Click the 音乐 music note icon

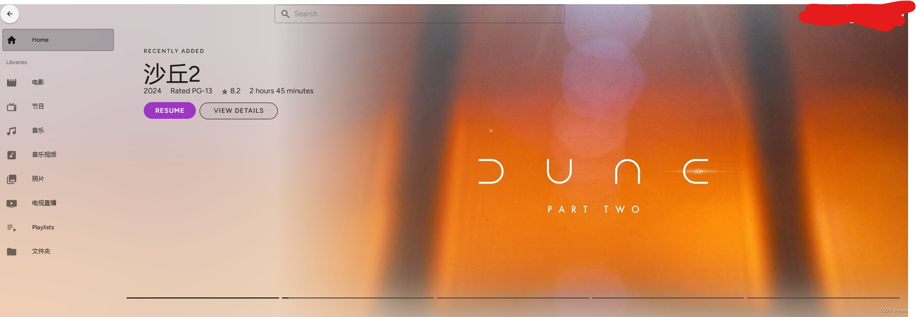(x=12, y=131)
